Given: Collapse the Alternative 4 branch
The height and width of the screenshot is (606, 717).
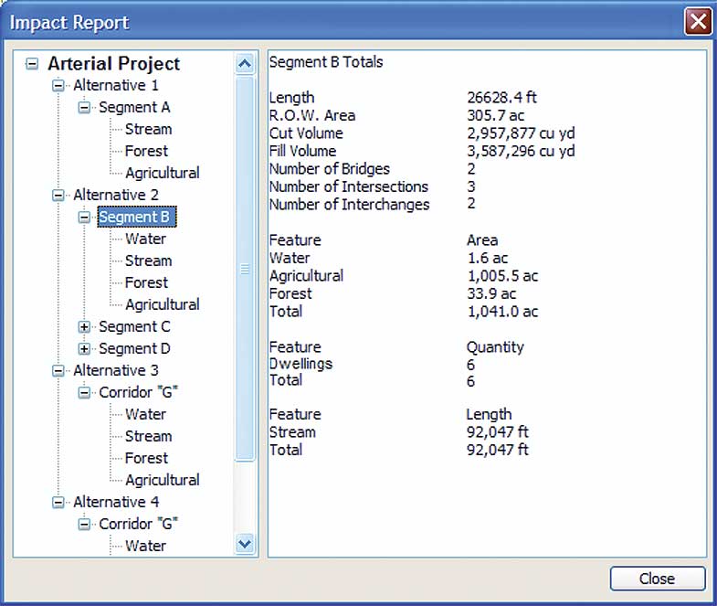Looking at the screenshot, I should [x=58, y=503].
